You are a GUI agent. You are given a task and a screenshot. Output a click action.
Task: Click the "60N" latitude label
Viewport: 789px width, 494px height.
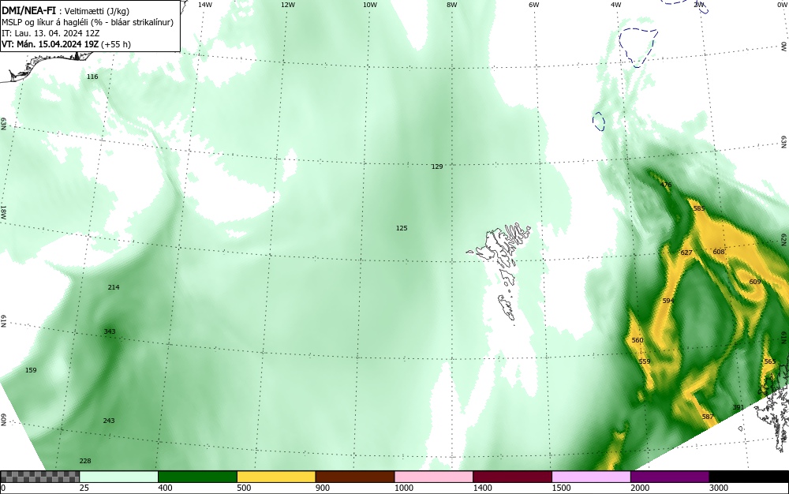(3, 420)
